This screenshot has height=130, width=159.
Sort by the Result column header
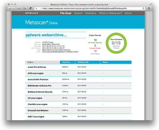116,62
